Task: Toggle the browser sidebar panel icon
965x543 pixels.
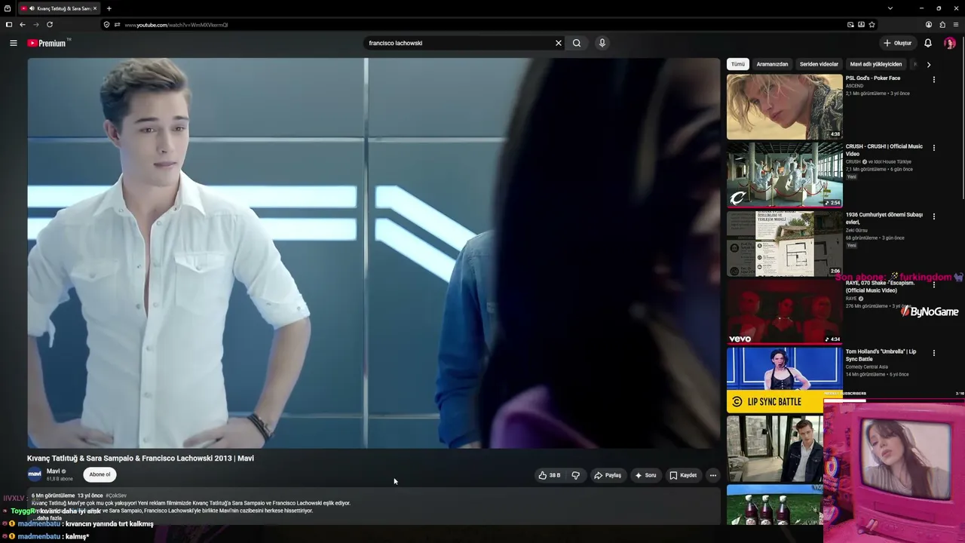Action: click(x=9, y=25)
